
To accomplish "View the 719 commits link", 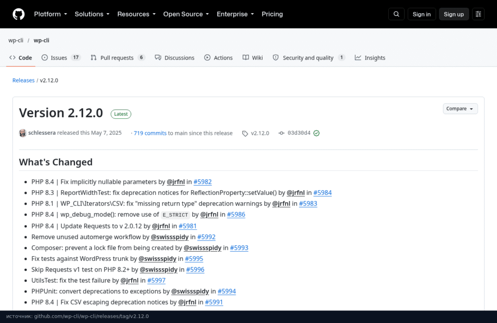I will click(x=150, y=133).
